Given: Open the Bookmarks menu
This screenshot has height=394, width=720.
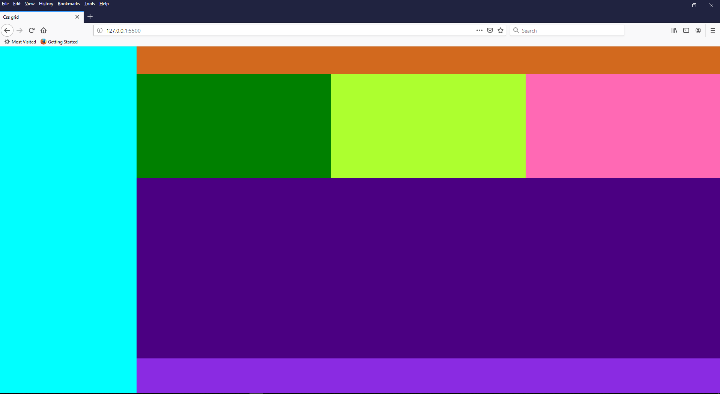Looking at the screenshot, I should (68, 4).
